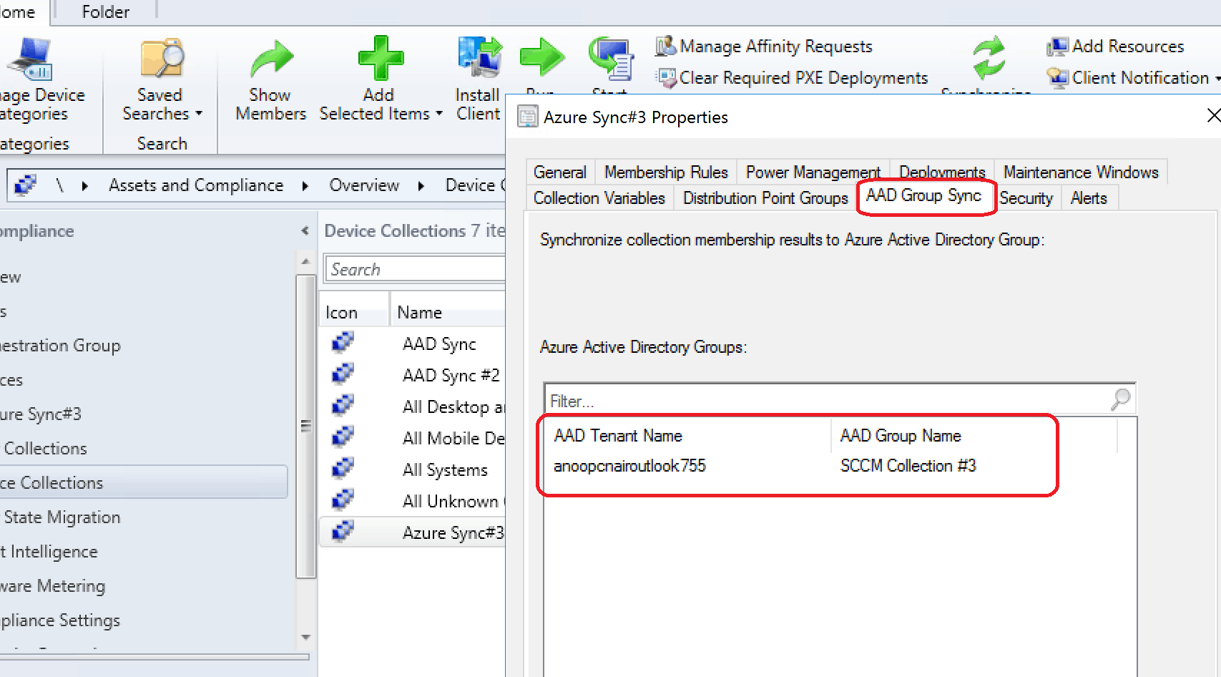Click the Manage Affinity Requests button
1221x677 pixels.
(x=764, y=47)
